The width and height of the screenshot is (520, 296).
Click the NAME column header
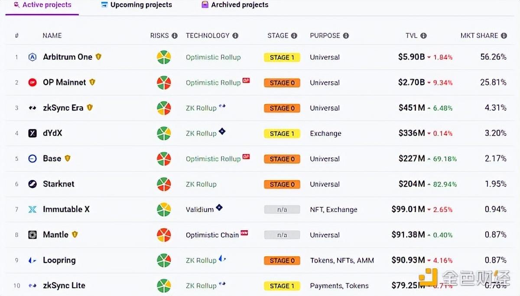(x=52, y=35)
